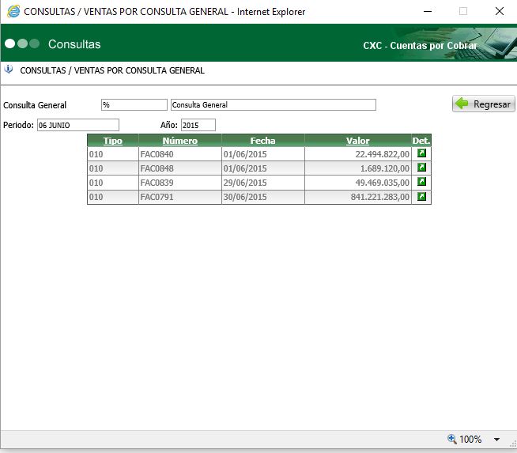The height and width of the screenshot is (453, 517).
Task: Click the Fecha column header
Action: pyautogui.click(x=262, y=141)
